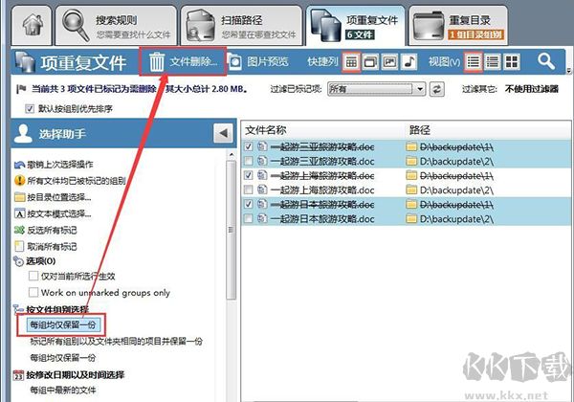Viewport: 574px width, 402px height.
Task: Click scroll-up arrow in 选择助手 panel
Action: pyautogui.click(x=231, y=155)
